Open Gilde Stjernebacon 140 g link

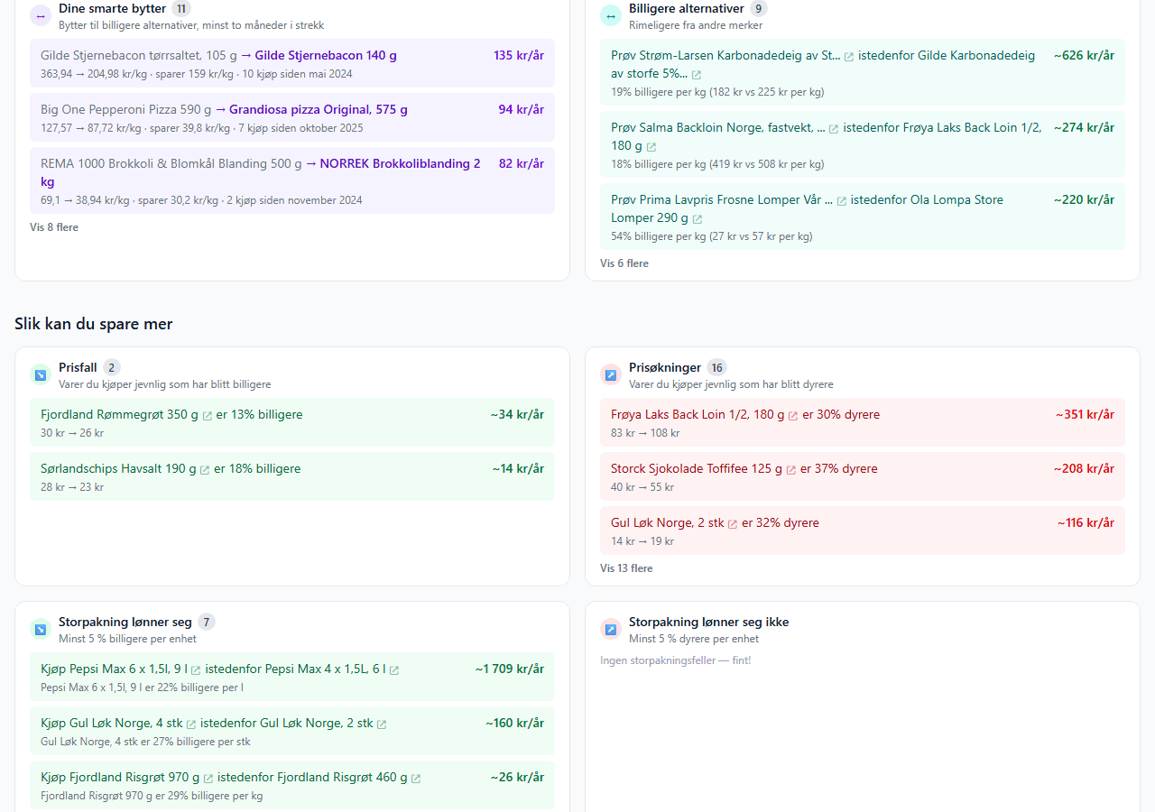click(x=326, y=55)
